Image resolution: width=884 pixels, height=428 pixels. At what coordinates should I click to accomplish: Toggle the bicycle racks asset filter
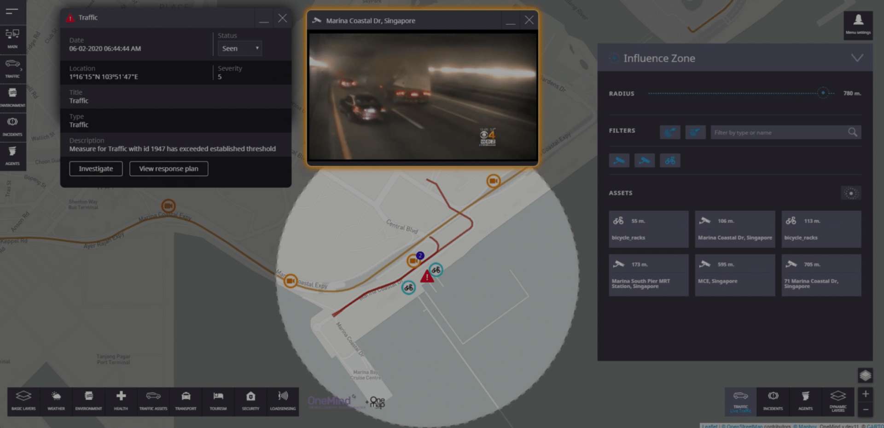click(670, 160)
